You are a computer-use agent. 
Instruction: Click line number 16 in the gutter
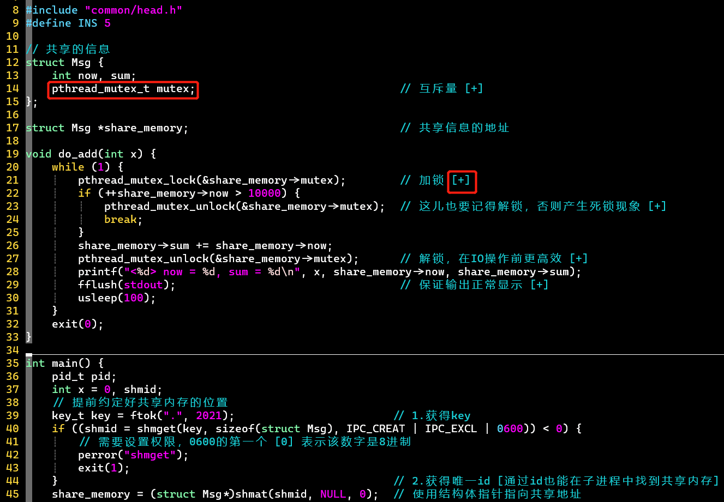(x=12, y=114)
